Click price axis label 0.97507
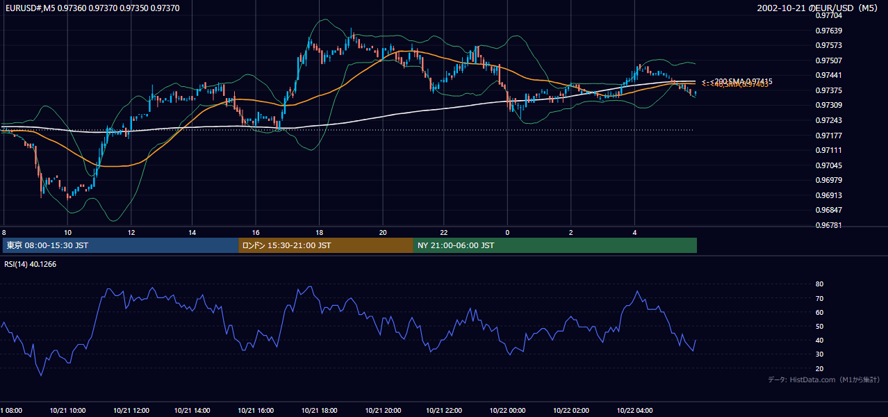 [x=828, y=60]
